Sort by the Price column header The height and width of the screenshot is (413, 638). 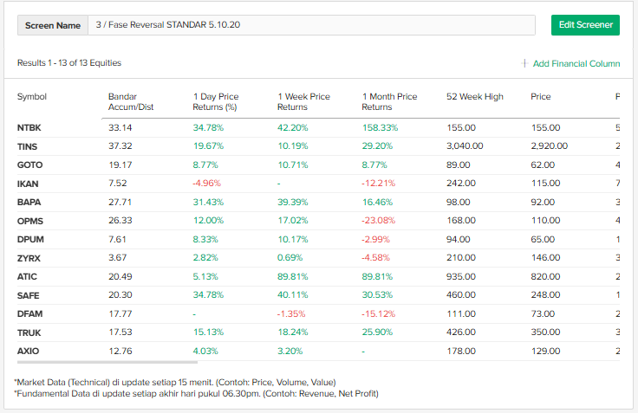coord(540,97)
